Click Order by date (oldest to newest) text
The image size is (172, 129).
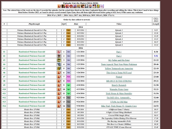[76, 20]
